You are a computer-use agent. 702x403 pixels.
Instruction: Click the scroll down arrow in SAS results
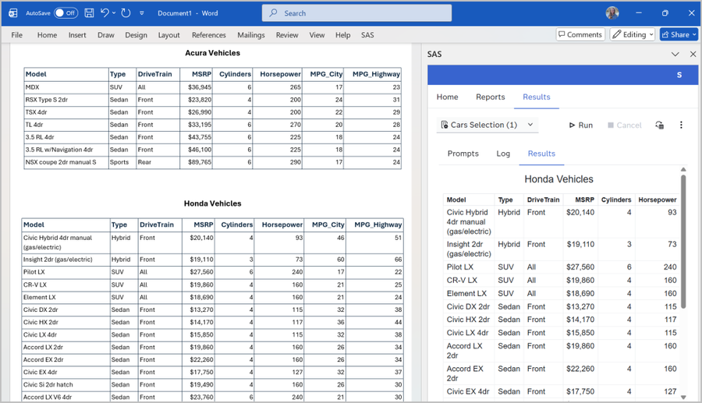(x=683, y=397)
